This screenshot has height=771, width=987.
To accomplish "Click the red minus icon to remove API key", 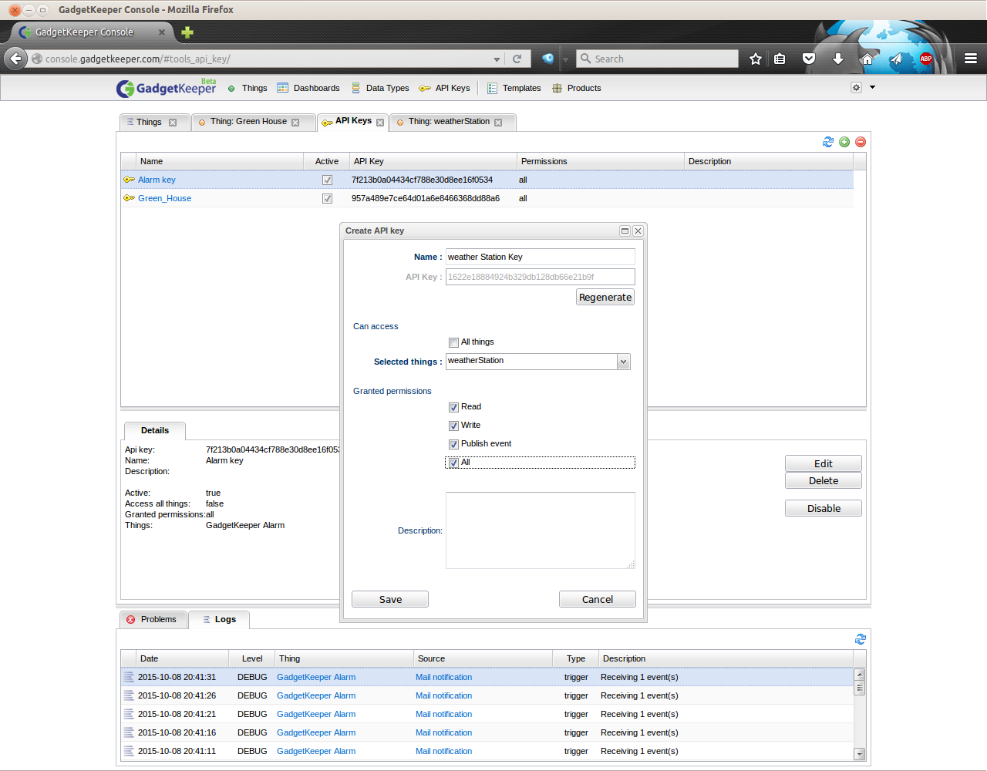I will [860, 142].
